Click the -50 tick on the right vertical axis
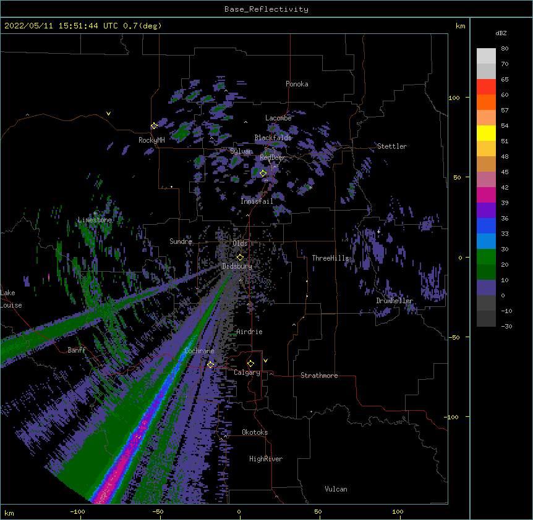533x520 pixels. 454,337
